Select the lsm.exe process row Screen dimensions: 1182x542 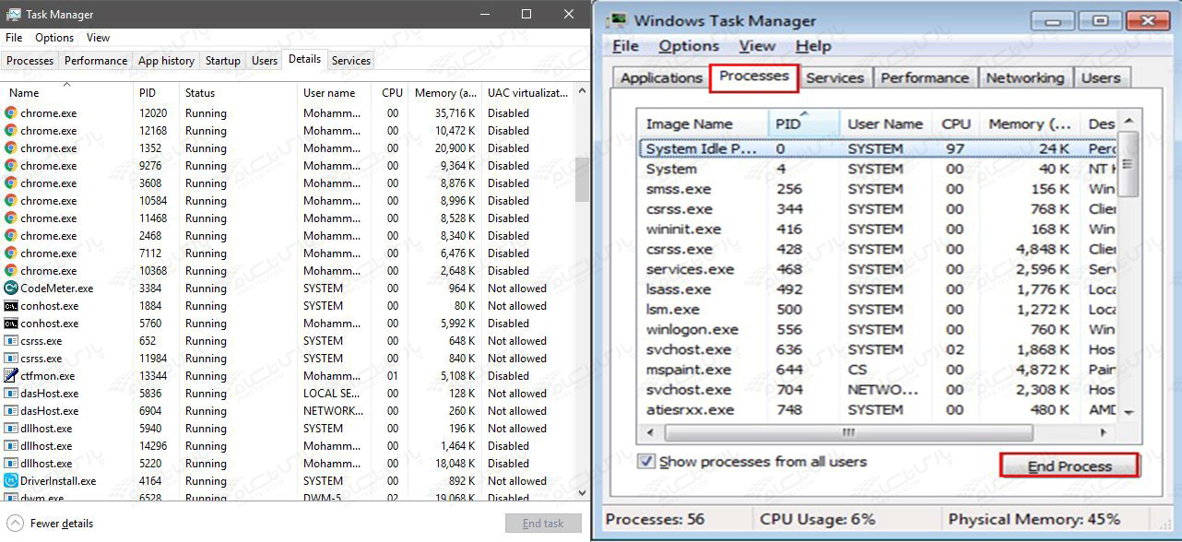click(x=878, y=309)
